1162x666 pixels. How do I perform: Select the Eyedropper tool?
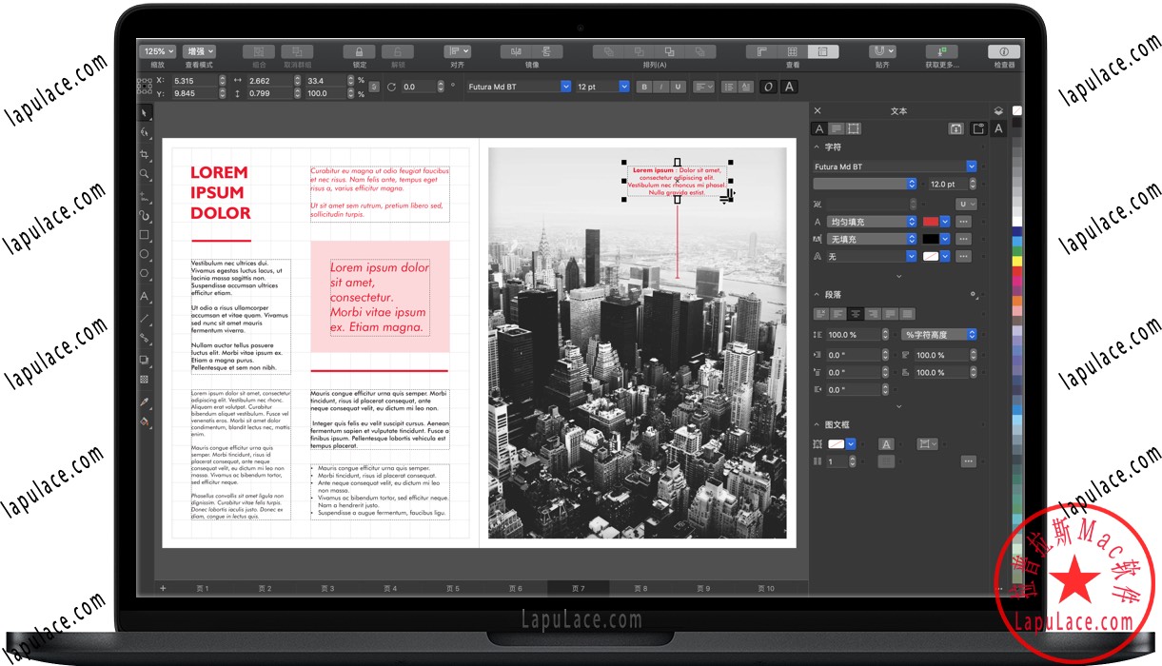click(x=146, y=401)
